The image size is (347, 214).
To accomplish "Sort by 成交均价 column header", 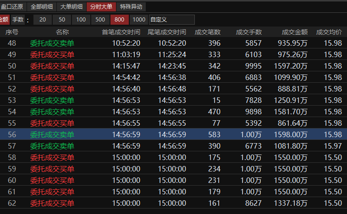I will [329, 32].
